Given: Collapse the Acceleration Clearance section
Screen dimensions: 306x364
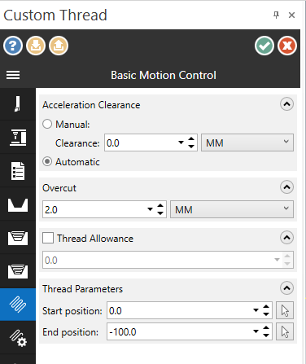Looking at the screenshot, I should tap(286, 104).
